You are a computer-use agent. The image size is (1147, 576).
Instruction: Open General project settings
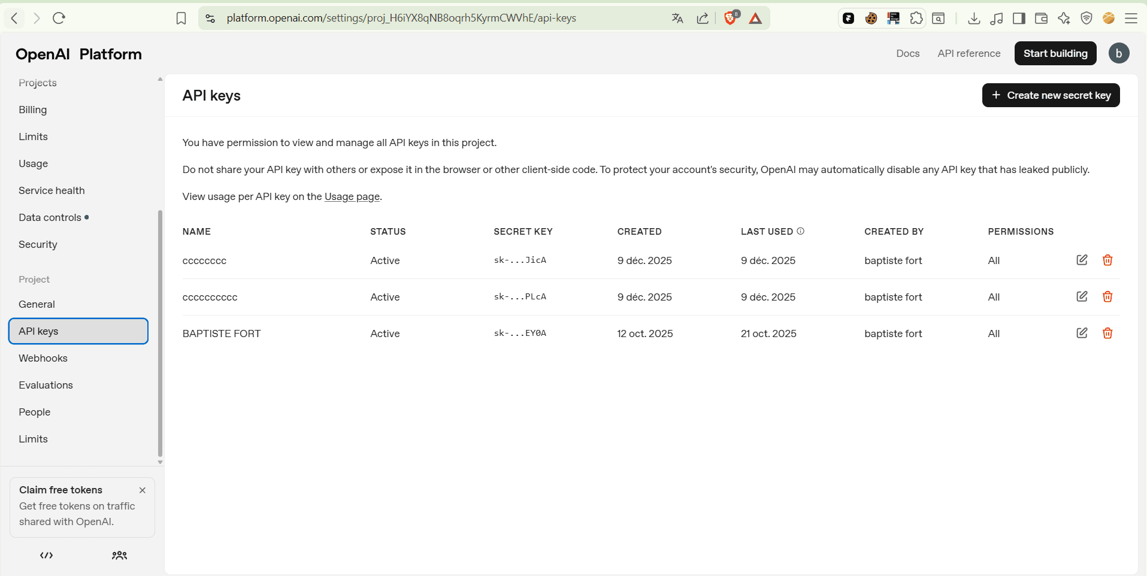click(37, 304)
